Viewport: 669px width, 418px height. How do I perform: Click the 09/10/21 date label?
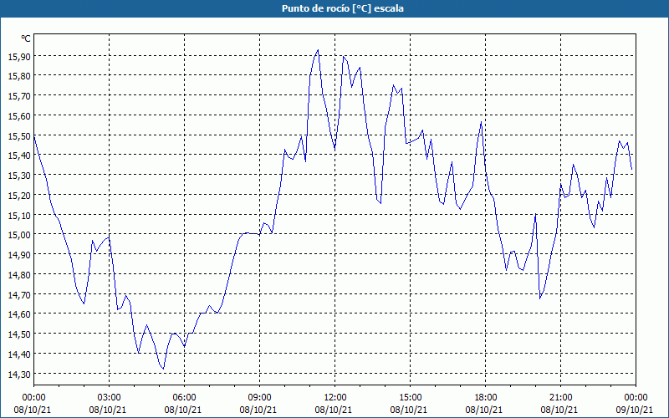tap(635, 410)
